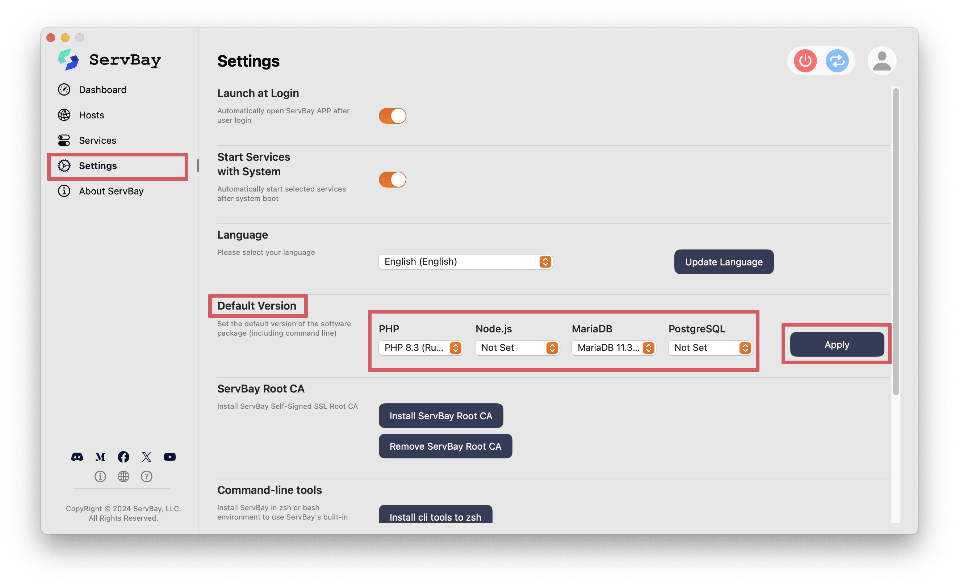Select English language dropdown
Screen dimensions: 959x588
(466, 261)
